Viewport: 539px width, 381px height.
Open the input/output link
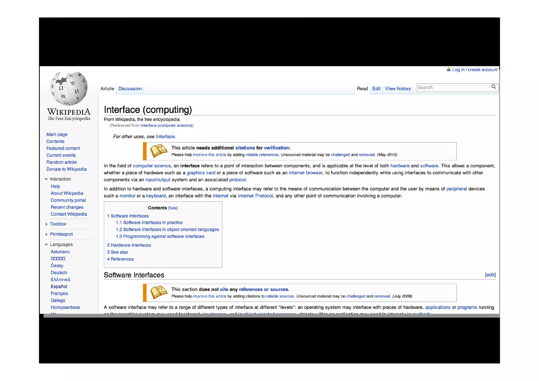(x=158, y=180)
